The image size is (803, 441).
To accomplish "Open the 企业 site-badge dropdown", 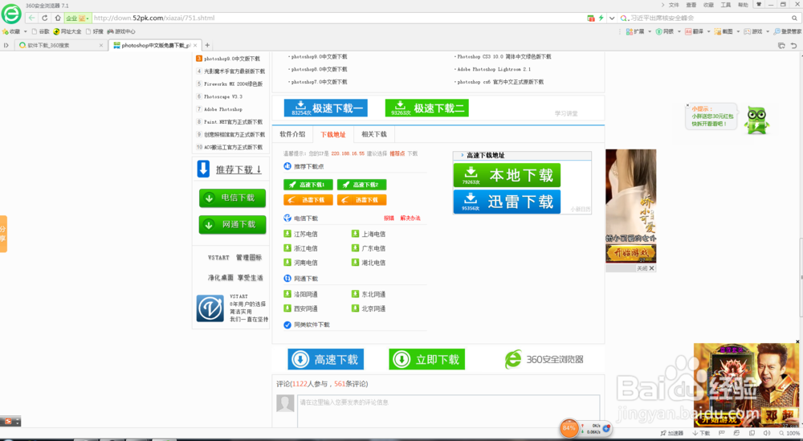I will [x=77, y=18].
